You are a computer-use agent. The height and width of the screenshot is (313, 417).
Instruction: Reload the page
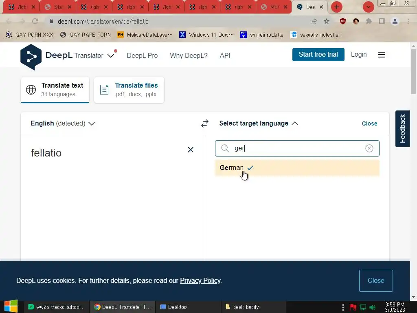tap(35, 21)
